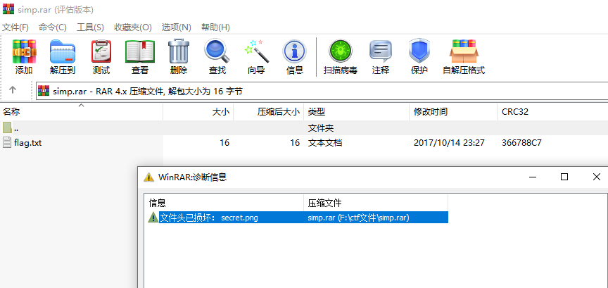Sort by Modified (修改时间) column header

[453, 112]
